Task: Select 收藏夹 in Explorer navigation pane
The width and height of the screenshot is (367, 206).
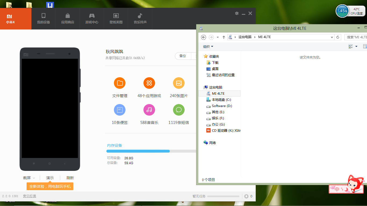Action: pos(214,56)
